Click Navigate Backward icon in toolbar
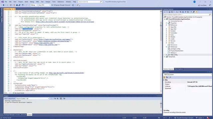The image size is (213, 119). click(x=4, y=5)
